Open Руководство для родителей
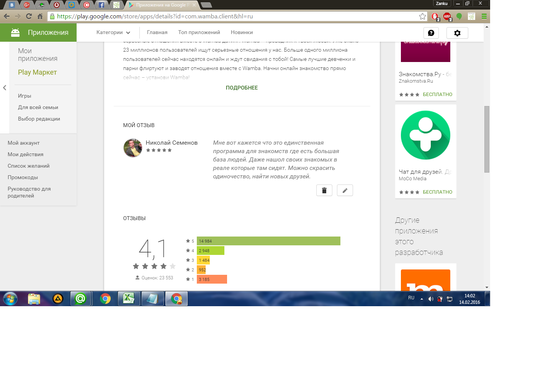Image resolution: width=533 pixels, height=377 pixels. coord(29,192)
